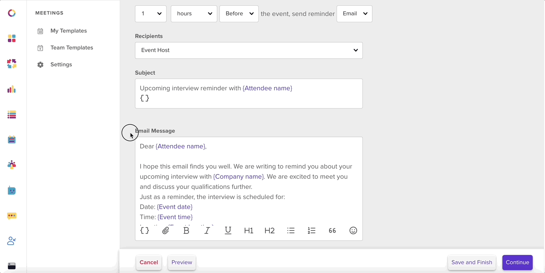
Task: Open My Templates in Meetings menu
Action: pos(69,31)
